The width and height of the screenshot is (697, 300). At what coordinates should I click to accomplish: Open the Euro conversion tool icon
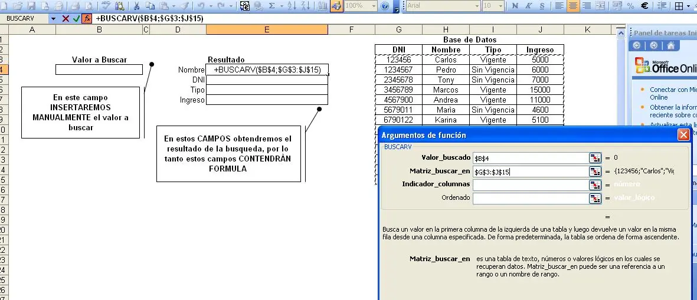[x=245, y=6]
